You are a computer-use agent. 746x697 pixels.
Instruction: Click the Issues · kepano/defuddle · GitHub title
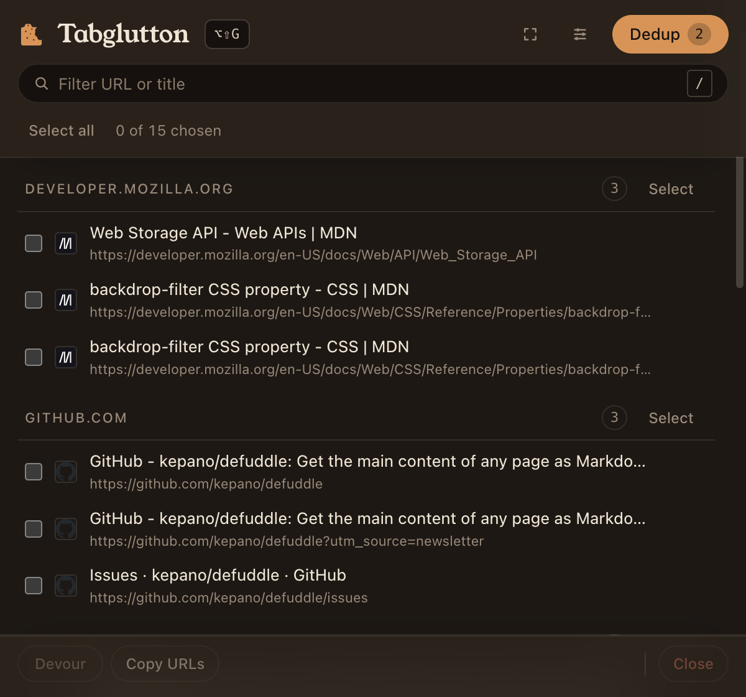218,576
